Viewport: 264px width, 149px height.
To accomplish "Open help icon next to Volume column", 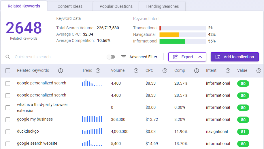I will tap(136, 71).
